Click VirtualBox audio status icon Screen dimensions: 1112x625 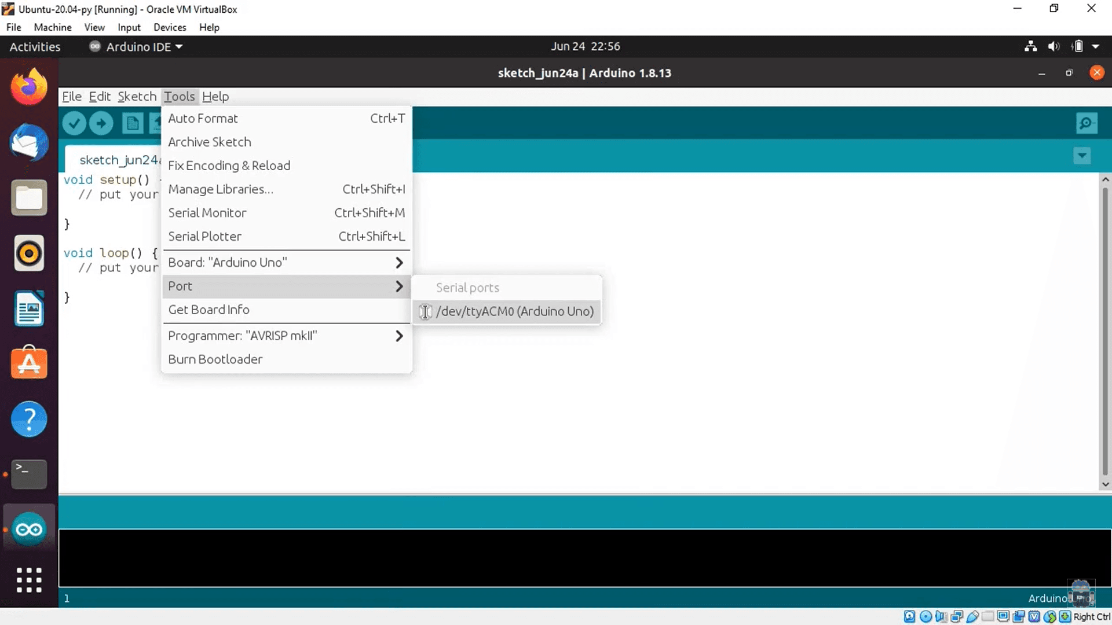(941, 617)
